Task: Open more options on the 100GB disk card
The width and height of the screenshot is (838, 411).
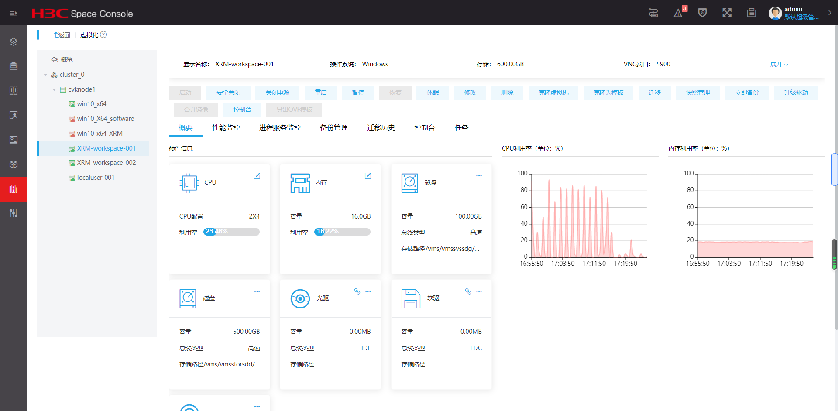Action: pyautogui.click(x=479, y=176)
